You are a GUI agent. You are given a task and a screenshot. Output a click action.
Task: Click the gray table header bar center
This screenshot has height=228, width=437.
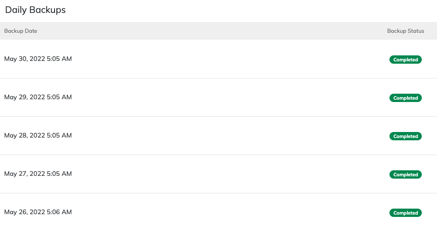(219, 31)
